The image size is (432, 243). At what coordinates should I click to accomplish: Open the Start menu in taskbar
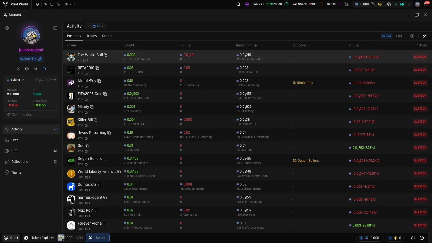tap(11, 238)
